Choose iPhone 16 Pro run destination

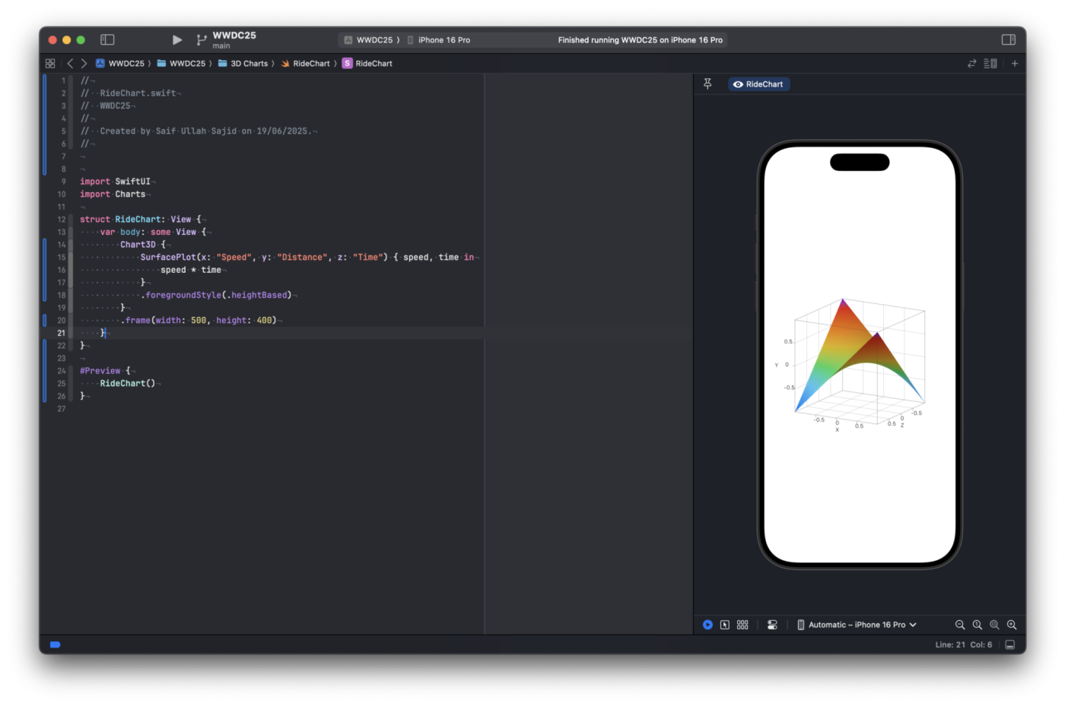point(443,40)
